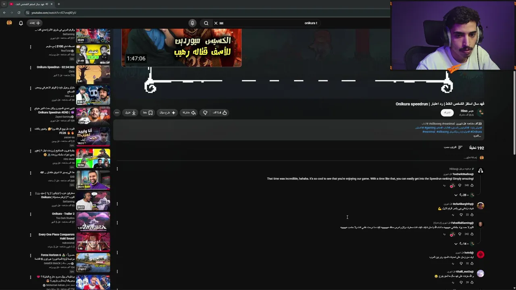The image size is (516, 290).
Task: Open three-dot menu on the TooDarkStudios comment
Action: point(117,169)
